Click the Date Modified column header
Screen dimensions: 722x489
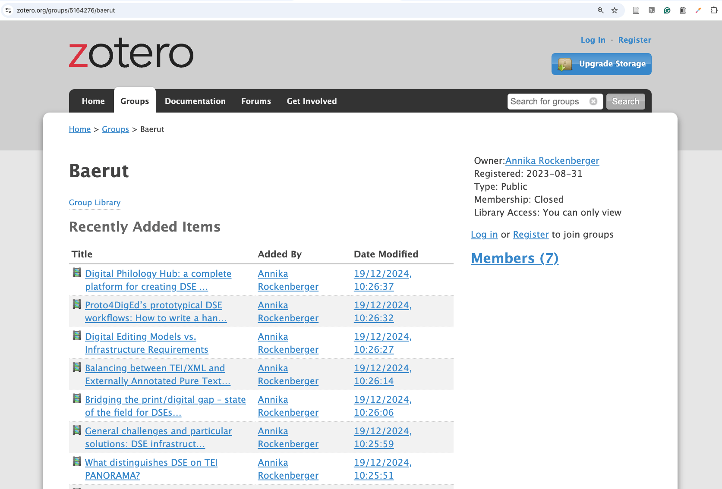[x=386, y=254]
